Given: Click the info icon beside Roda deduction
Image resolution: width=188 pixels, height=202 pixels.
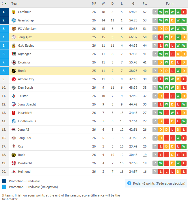Looking at the screenshot, I should pyautogui.click(x=129, y=183).
